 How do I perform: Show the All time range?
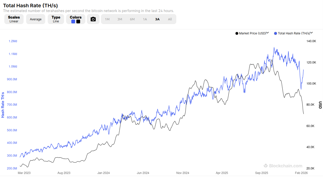pos(170,19)
